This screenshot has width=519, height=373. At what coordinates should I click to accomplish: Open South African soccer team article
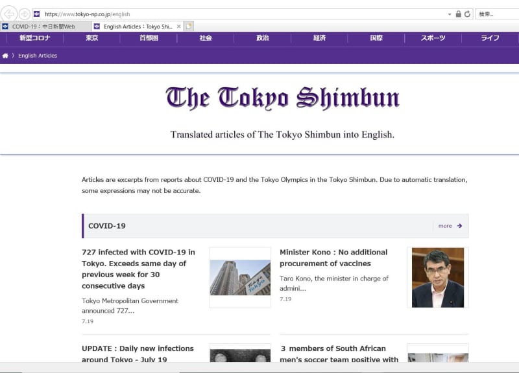339,354
